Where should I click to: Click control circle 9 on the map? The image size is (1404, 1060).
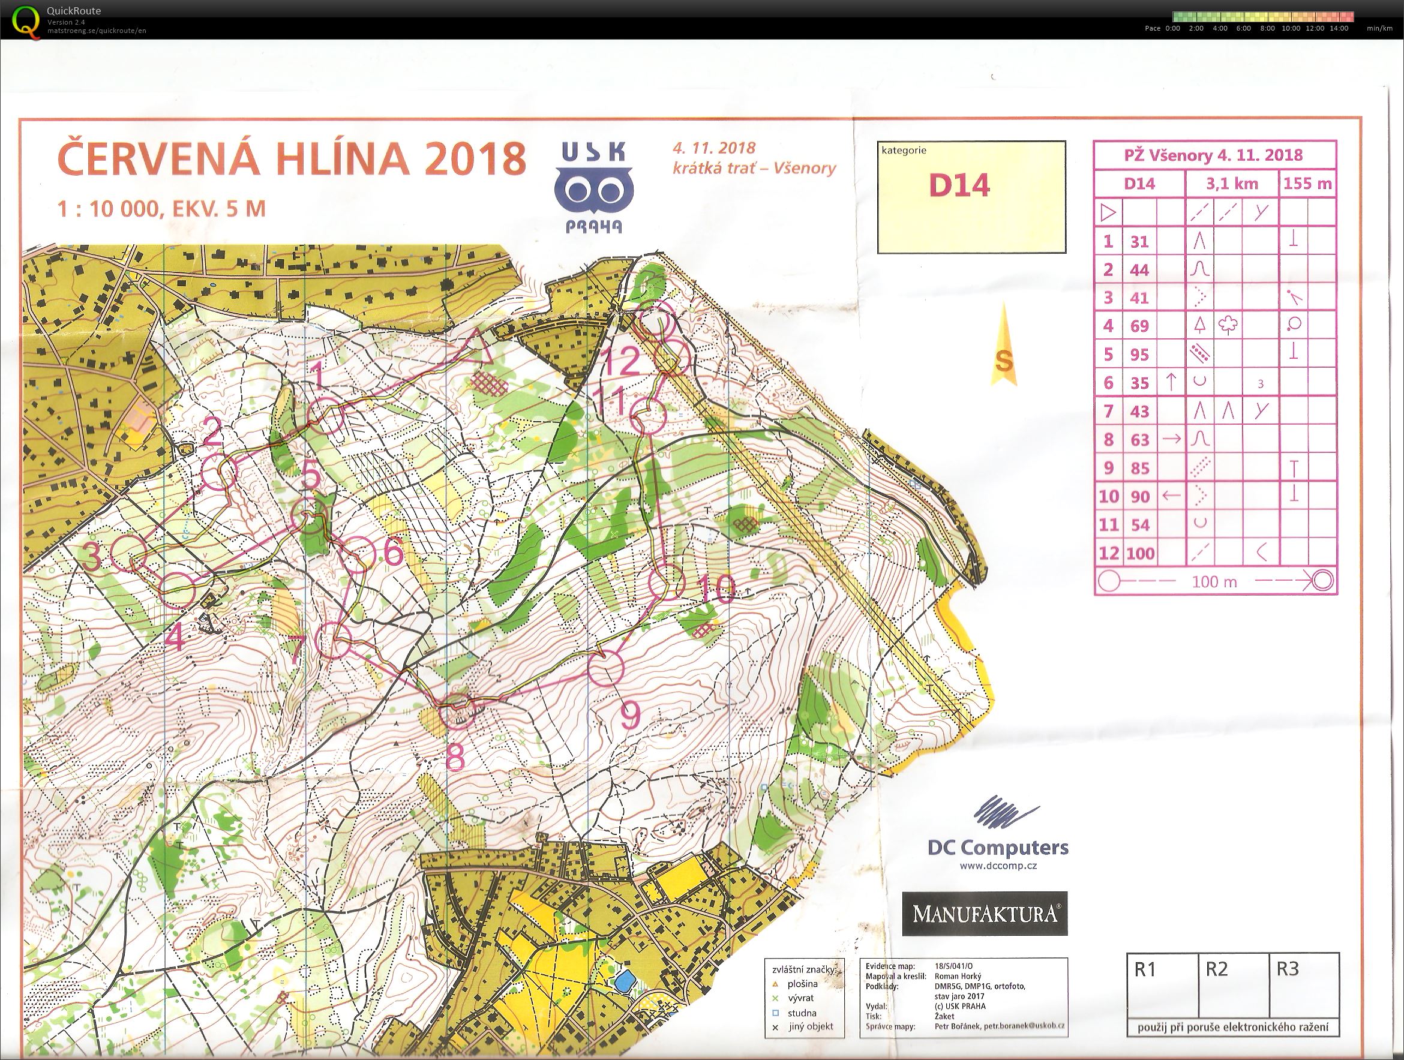pos(607,668)
